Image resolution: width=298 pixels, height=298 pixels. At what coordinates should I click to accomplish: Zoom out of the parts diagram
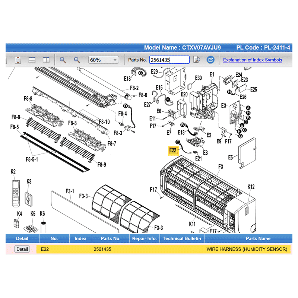coord(77,60)
